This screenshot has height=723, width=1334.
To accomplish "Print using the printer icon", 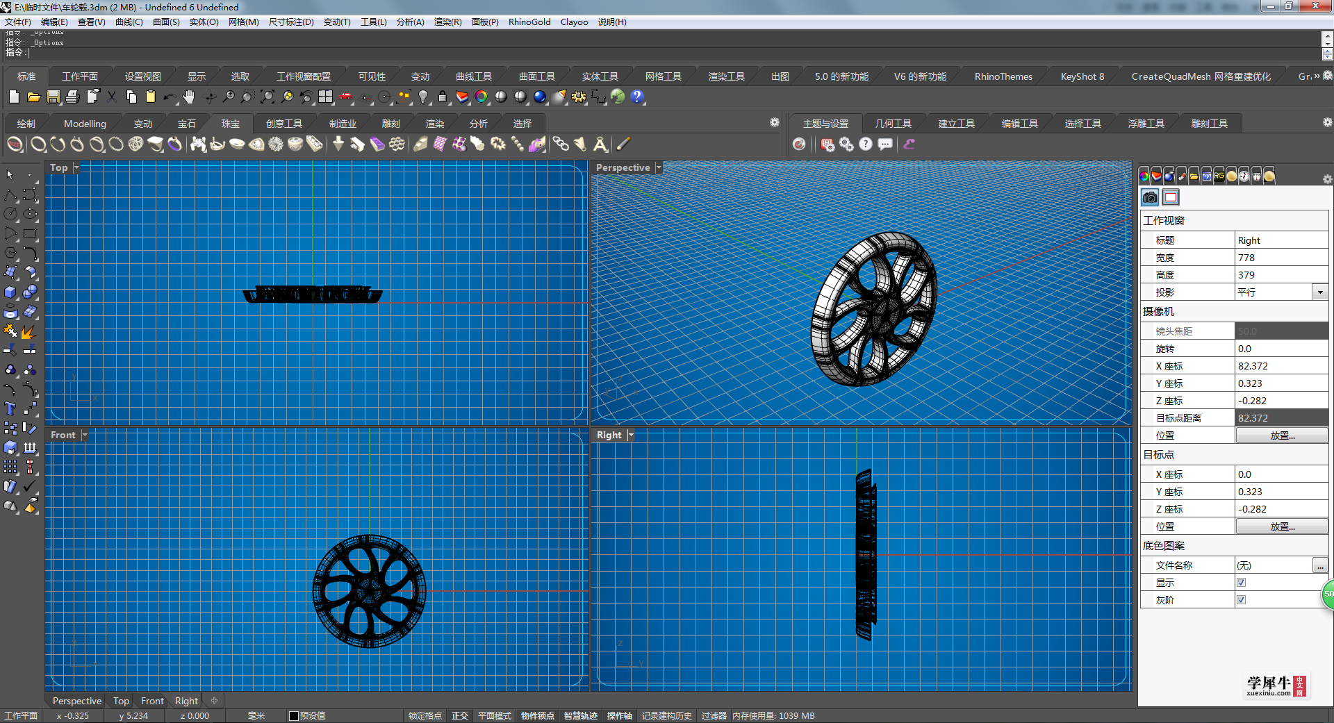I will [72, 97].
